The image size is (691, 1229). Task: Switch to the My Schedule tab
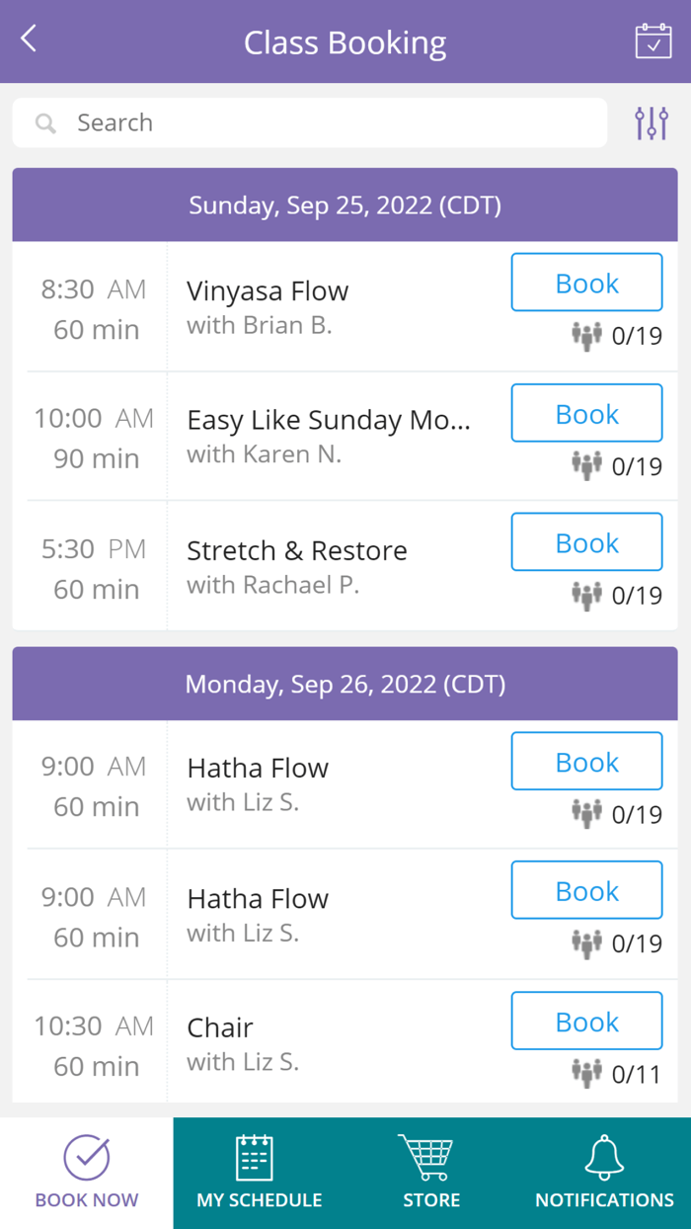tap(258, 1173)
